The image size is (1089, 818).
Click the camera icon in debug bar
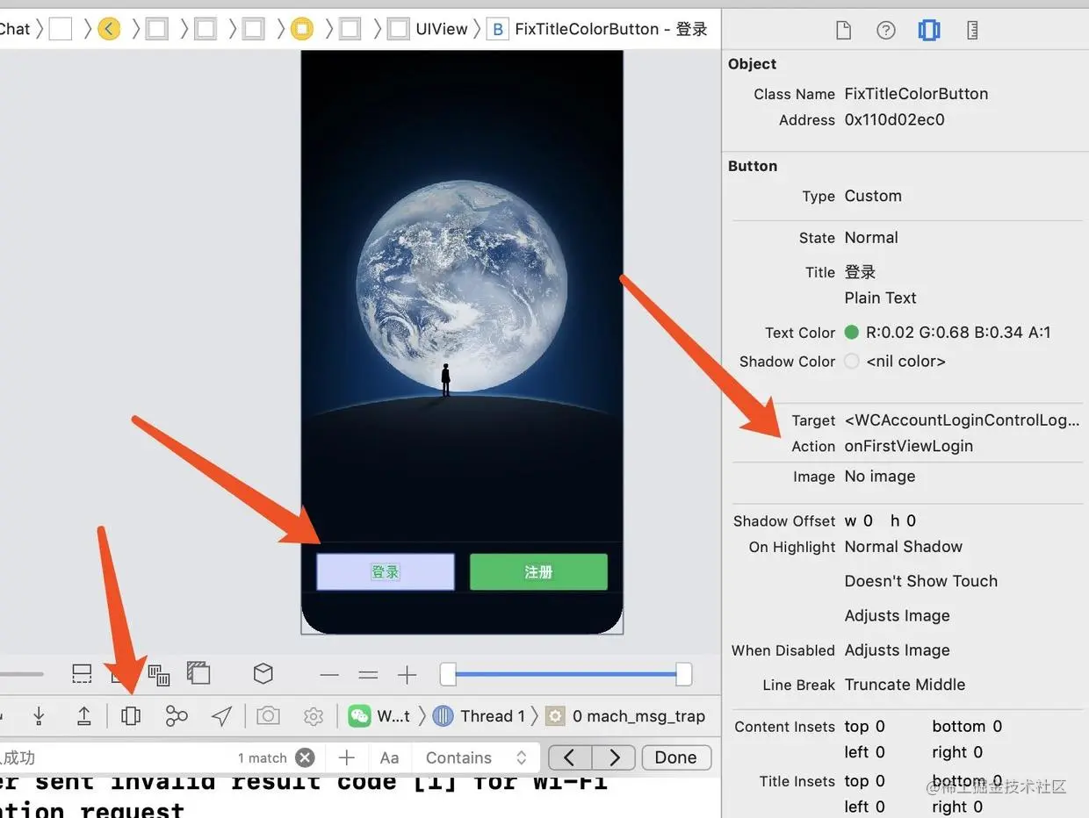[268, 716]
